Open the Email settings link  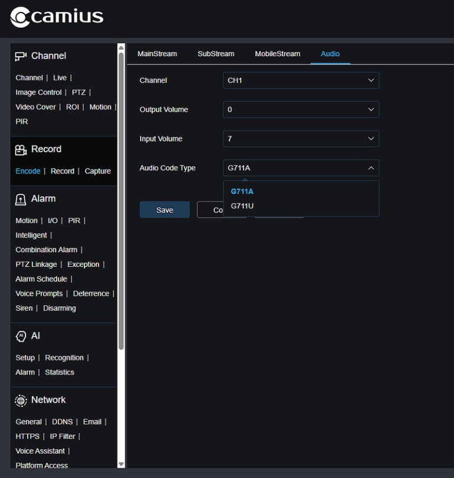[92, 422]
